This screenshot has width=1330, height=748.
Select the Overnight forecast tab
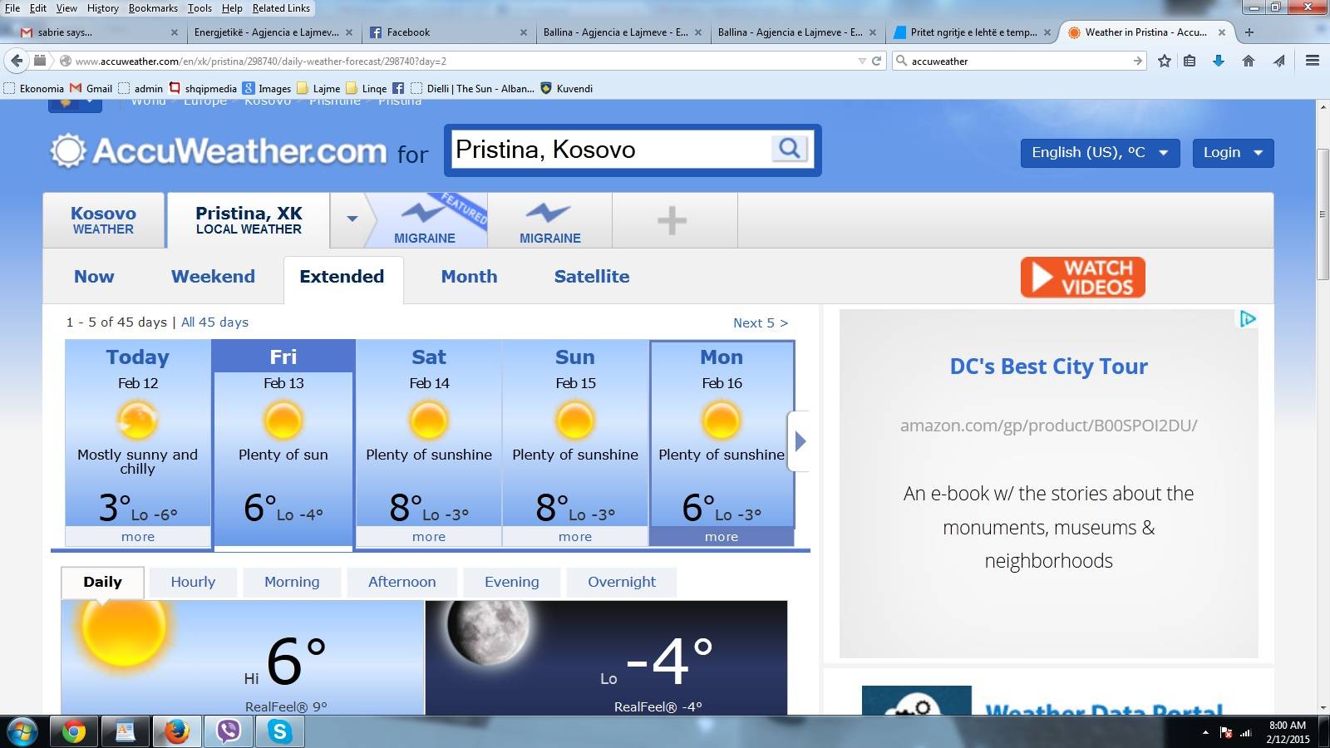pos(622,582)
